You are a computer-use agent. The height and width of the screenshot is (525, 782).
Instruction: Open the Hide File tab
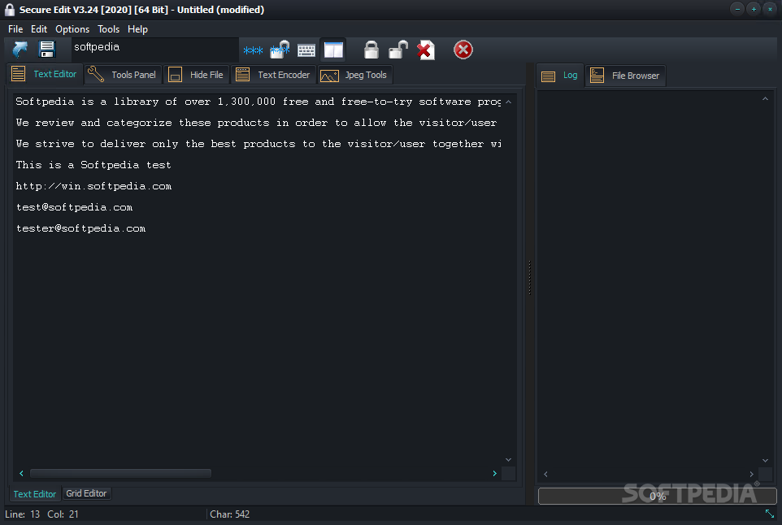pos(196,75)
